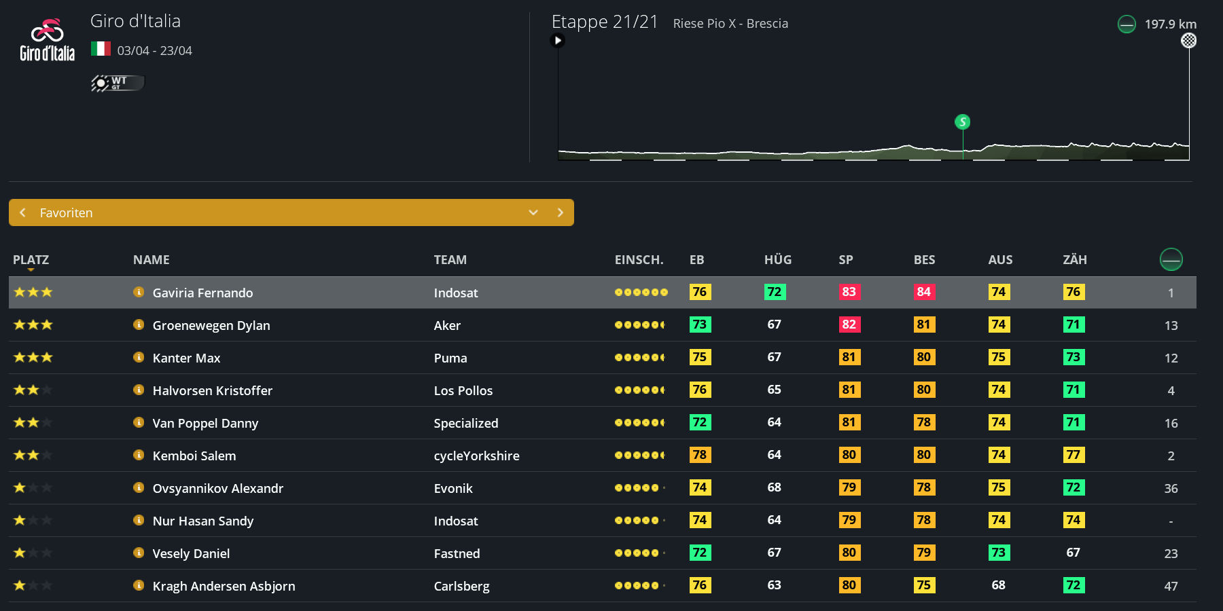Select the Groenewegen Dylan row

pyautogui.click(x=211, y=325)
